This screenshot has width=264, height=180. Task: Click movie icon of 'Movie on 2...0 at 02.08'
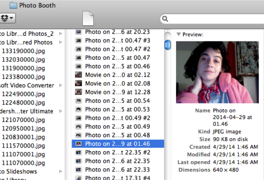pyautogui.click(x=78, y=83)
